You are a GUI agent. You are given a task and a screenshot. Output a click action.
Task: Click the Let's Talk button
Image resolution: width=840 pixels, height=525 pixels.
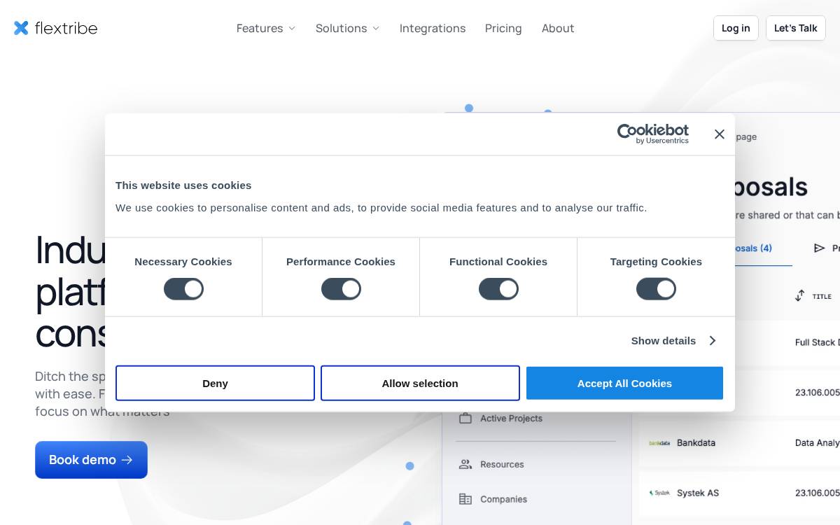[796, 28]
